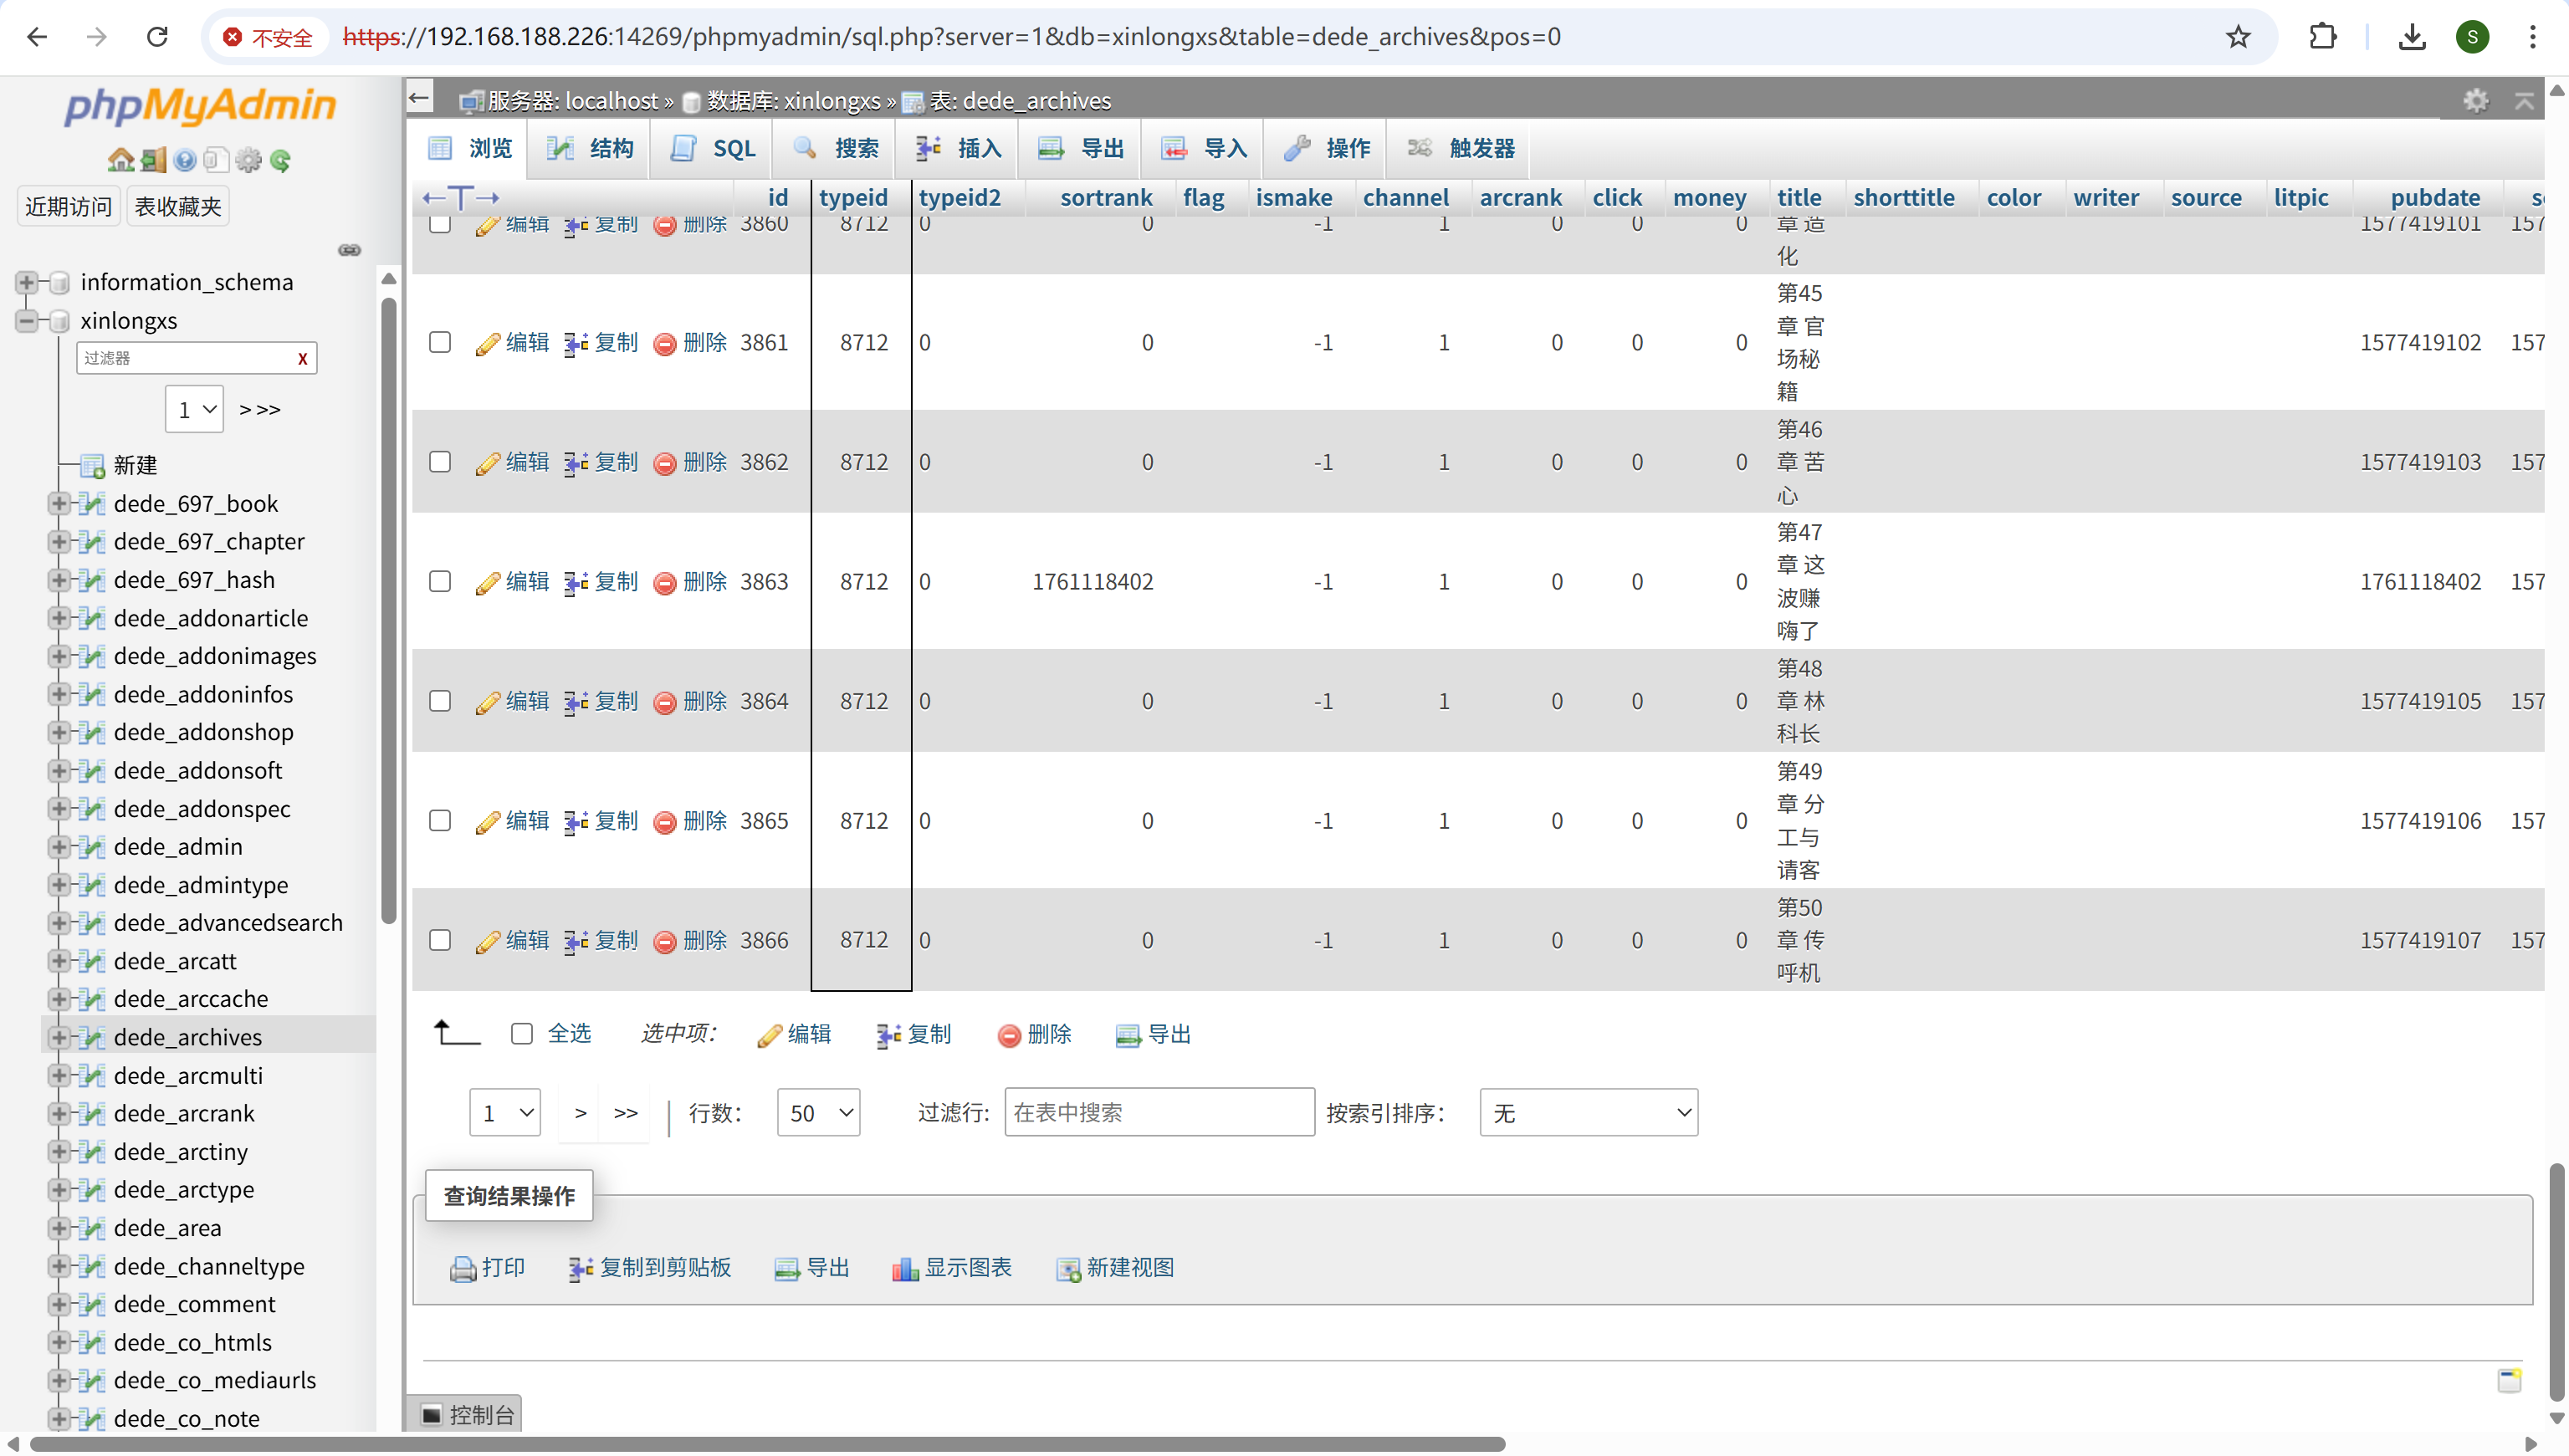
Task: Click copy icon for row 3865
Action: click(575, 822)
